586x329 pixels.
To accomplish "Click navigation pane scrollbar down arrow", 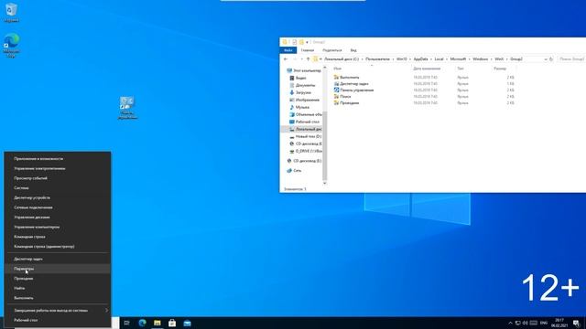I will tap(324, 183).
